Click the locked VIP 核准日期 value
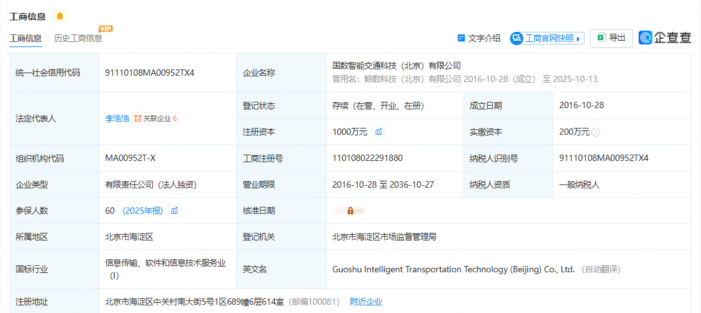Image resolution: width=701 pixels, height=313 pixels. click(350, 211)
